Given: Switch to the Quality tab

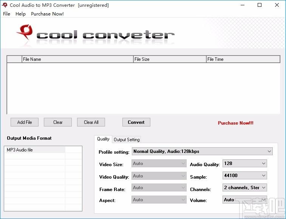Looking at the screenshot, I should 103,139.
